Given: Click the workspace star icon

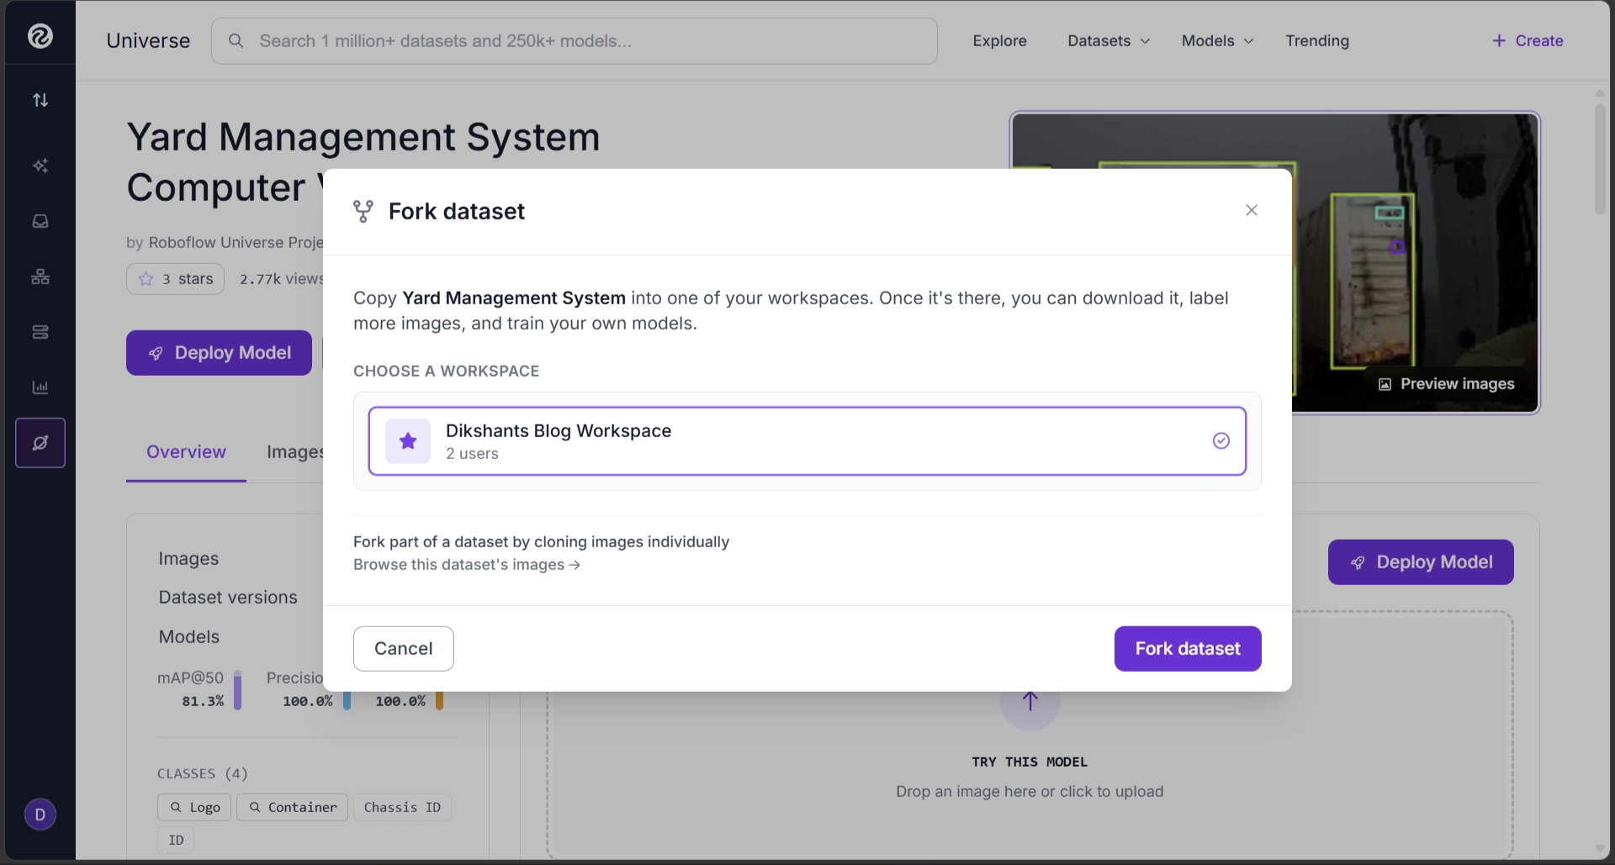Looking at the screenshot, I should pos(408,441).
